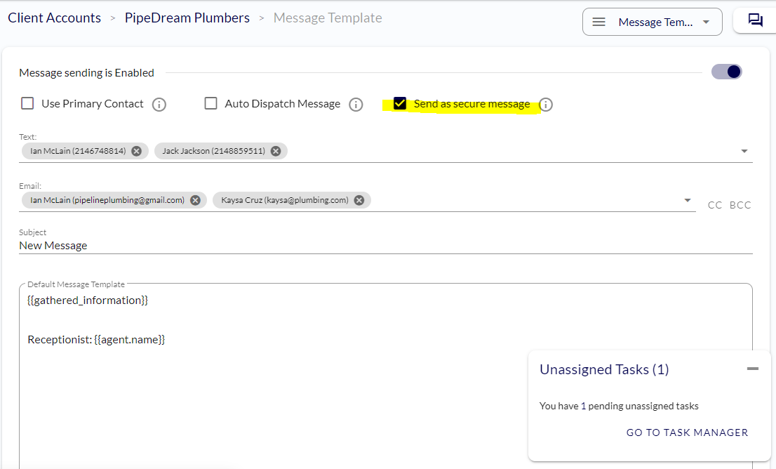This screenshot has height=469, width=776.
Task: Click GO TO TASK MANAGER
Action: click(687, 432)
